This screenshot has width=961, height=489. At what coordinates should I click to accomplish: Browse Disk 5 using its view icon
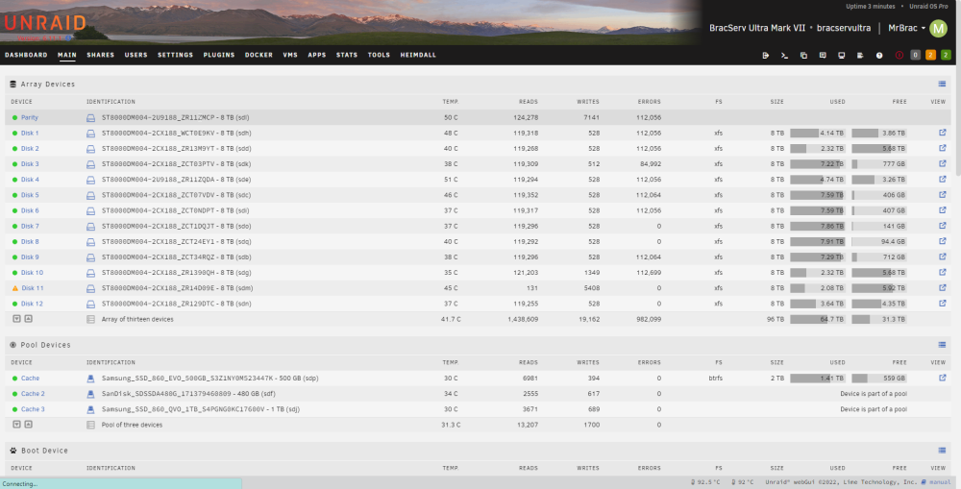[x=943, y=194]
